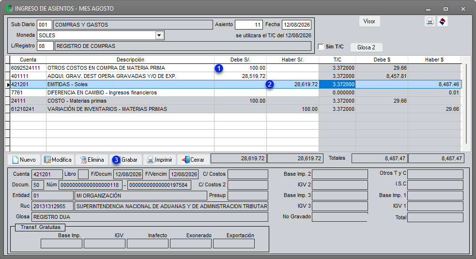Click Transf. Gratuitas IGV field
The width and height of the screenshot is (476, 259).
tap(105, 244)
